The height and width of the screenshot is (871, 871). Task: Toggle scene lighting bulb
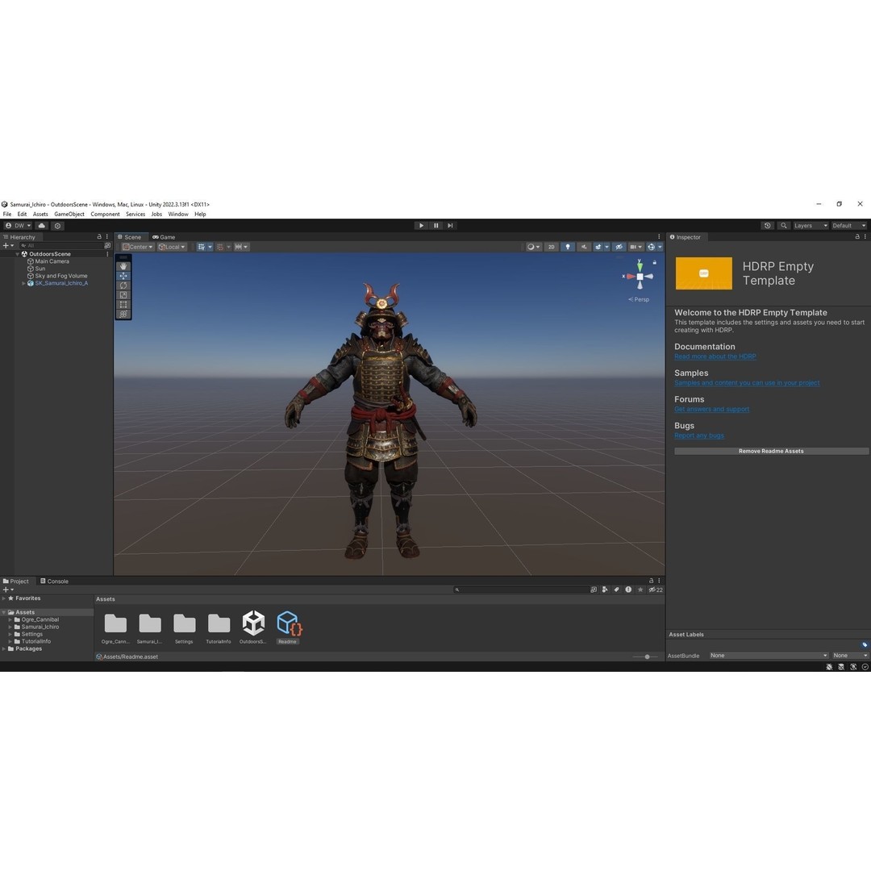(568, 248)
